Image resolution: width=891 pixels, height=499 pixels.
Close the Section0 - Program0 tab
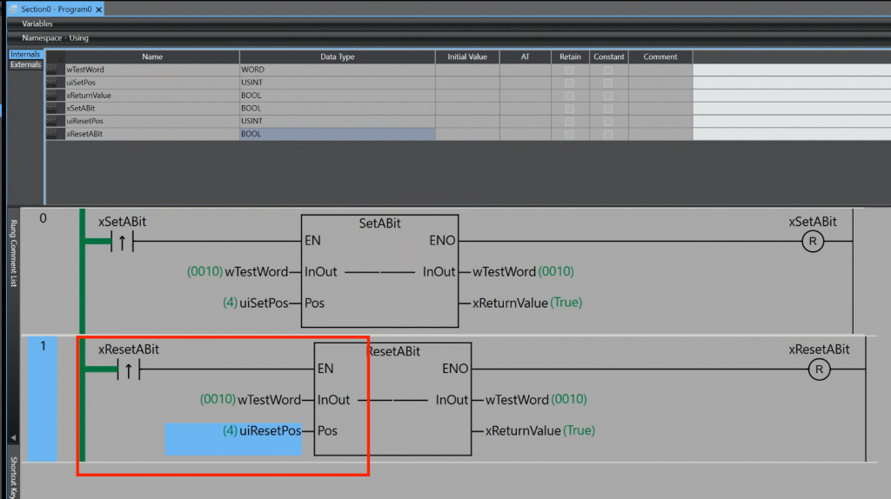[98, 9]
